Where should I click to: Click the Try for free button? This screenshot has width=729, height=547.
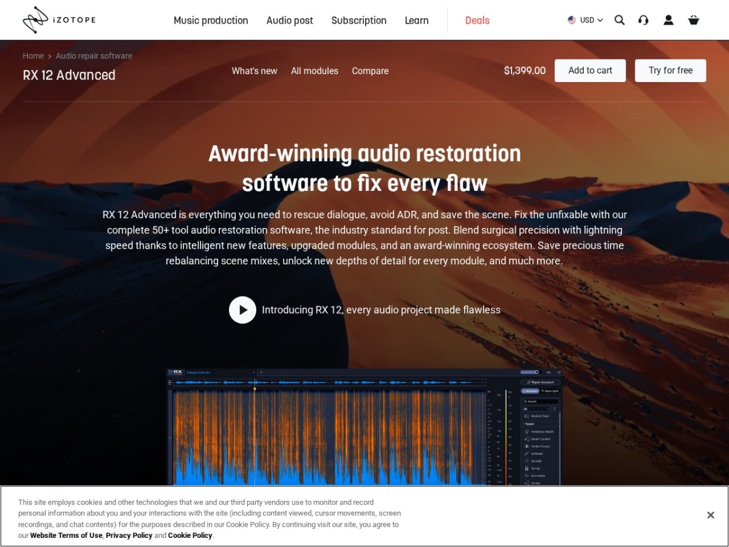coord(671,71)
